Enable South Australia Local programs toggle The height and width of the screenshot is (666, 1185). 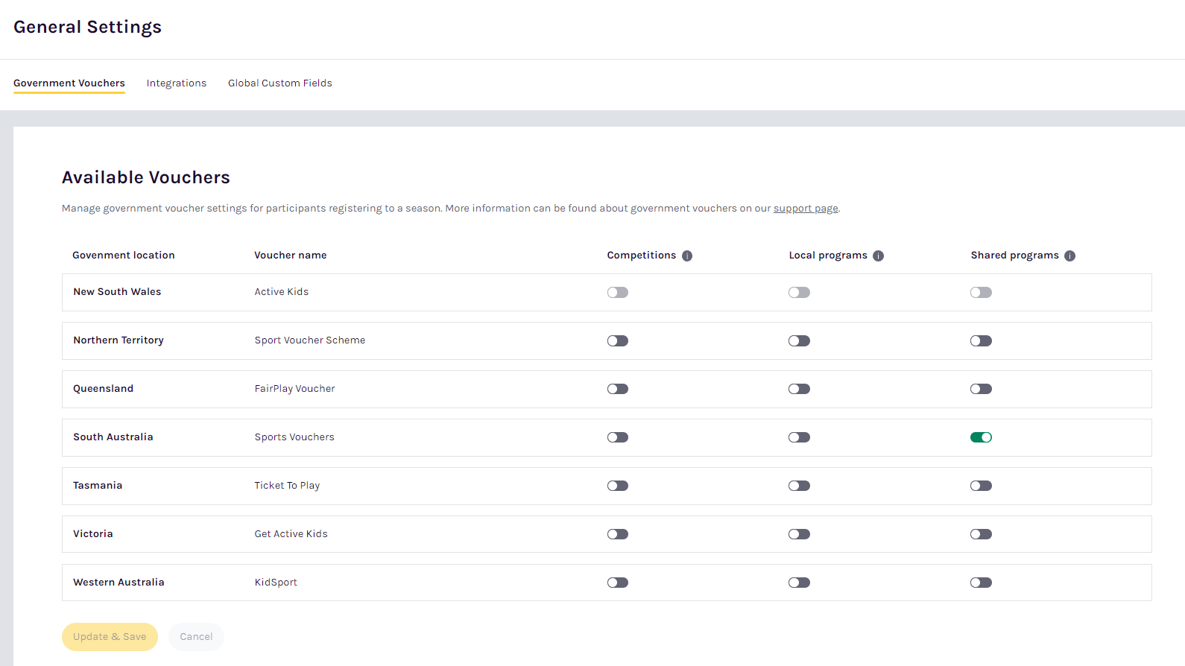tap(800, 437)
